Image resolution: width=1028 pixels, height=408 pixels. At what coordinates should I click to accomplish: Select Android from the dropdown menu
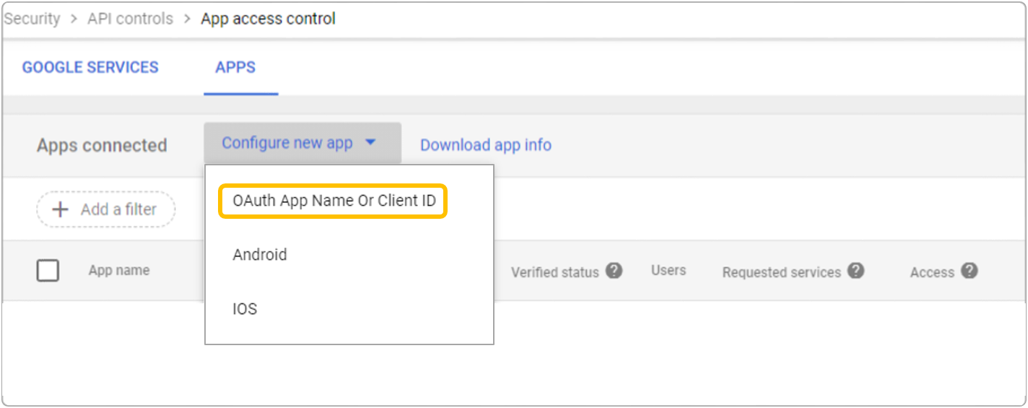(x=260, y=255)
